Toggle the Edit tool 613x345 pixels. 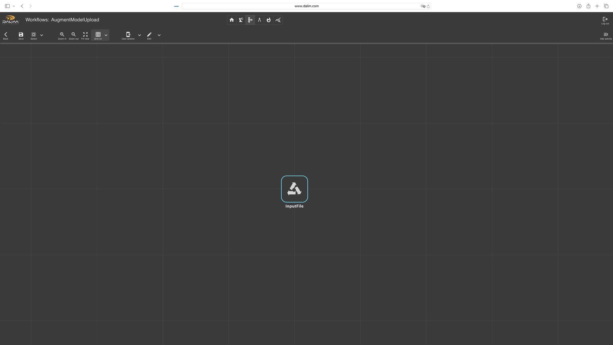click(x=149, y=35)
